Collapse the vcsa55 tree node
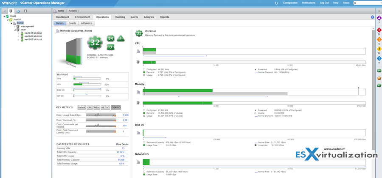Image resolution: width=382 pixels, height=178 pixels. click(8, 20)
